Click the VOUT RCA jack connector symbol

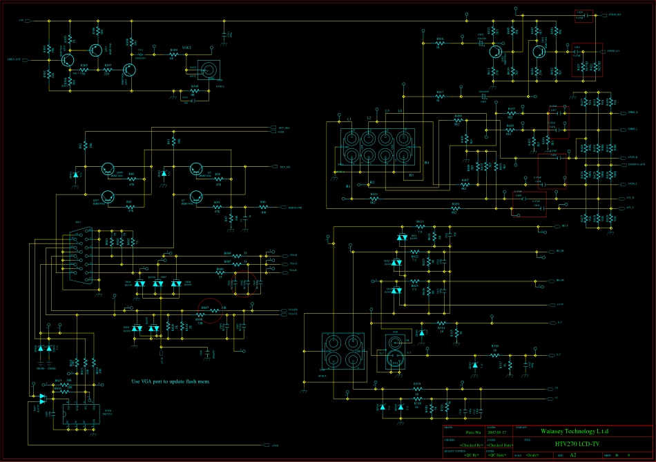tap(206, 70)
